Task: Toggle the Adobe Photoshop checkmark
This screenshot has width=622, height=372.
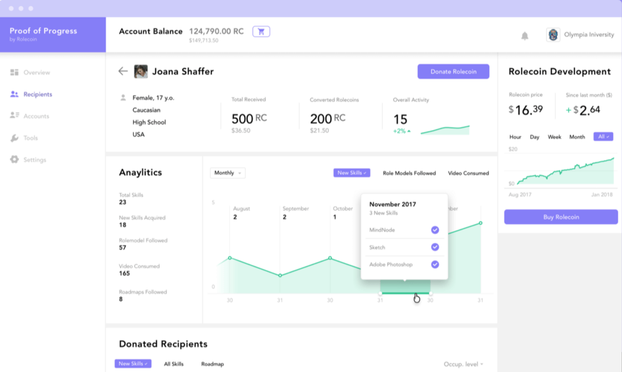Action: pyautogui.click(x=435, y=264)
